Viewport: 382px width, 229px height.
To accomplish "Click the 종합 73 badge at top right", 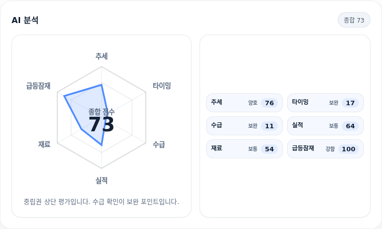I will (354, 20).
